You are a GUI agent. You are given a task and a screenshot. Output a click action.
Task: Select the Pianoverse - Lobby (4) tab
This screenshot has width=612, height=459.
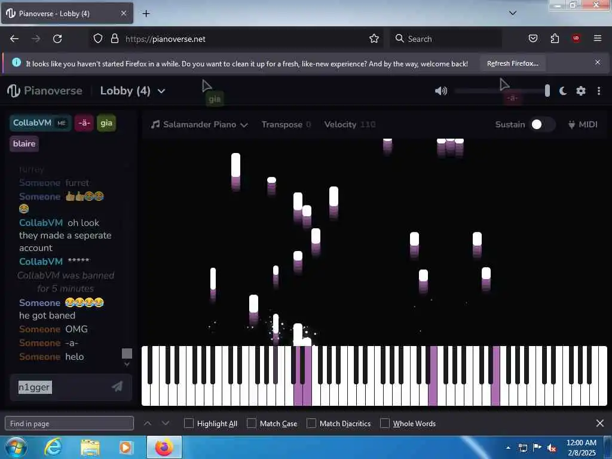67,13
